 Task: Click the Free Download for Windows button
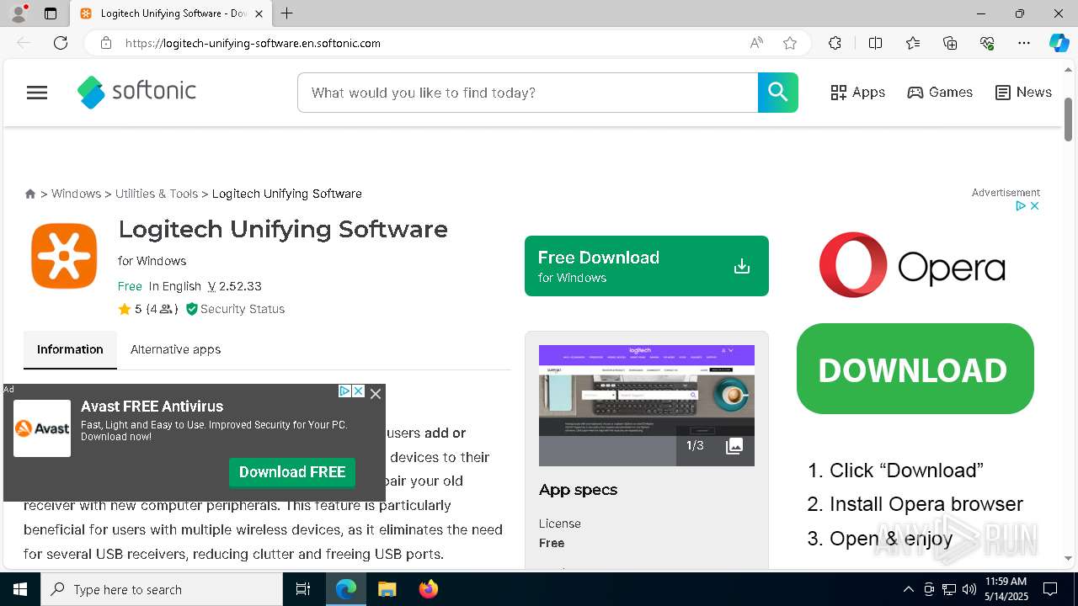(x=646, y=266)
